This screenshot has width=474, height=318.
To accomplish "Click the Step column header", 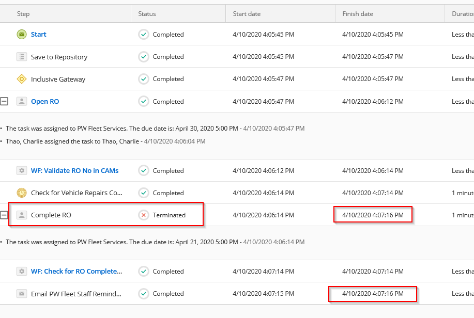I will click(x=23, y=14).
